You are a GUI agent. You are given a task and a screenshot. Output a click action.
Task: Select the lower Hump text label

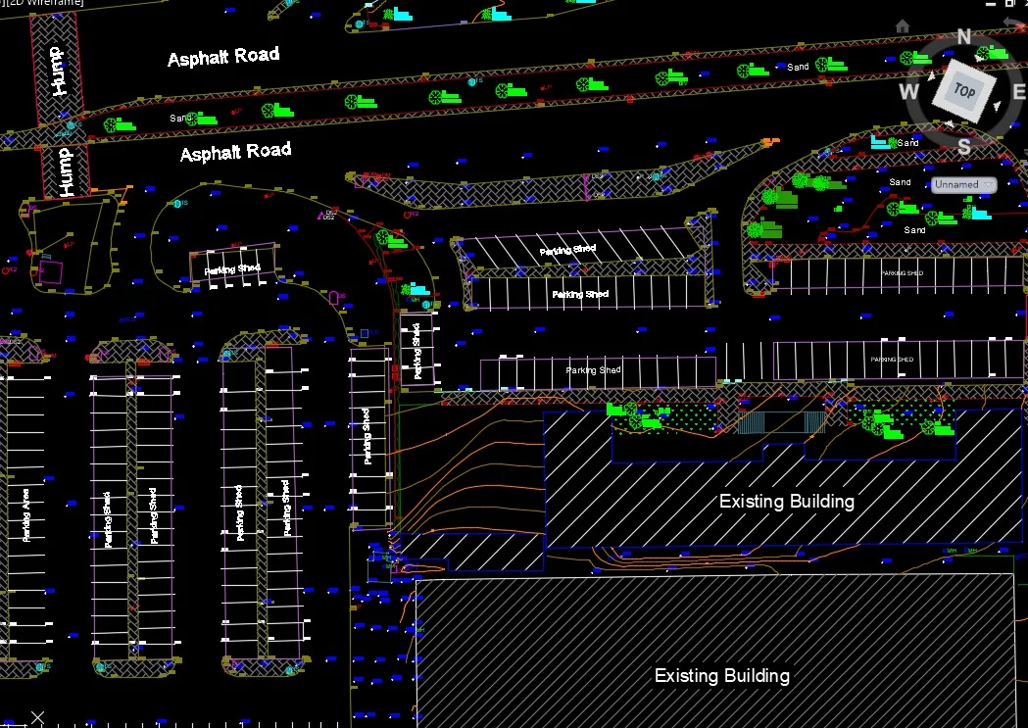(66, 172)
